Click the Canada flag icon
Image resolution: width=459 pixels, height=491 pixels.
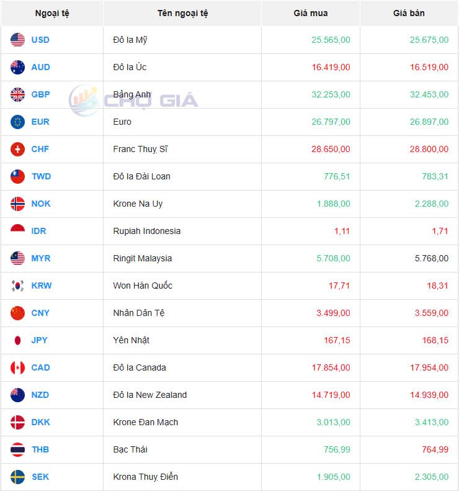click(17, 367)
